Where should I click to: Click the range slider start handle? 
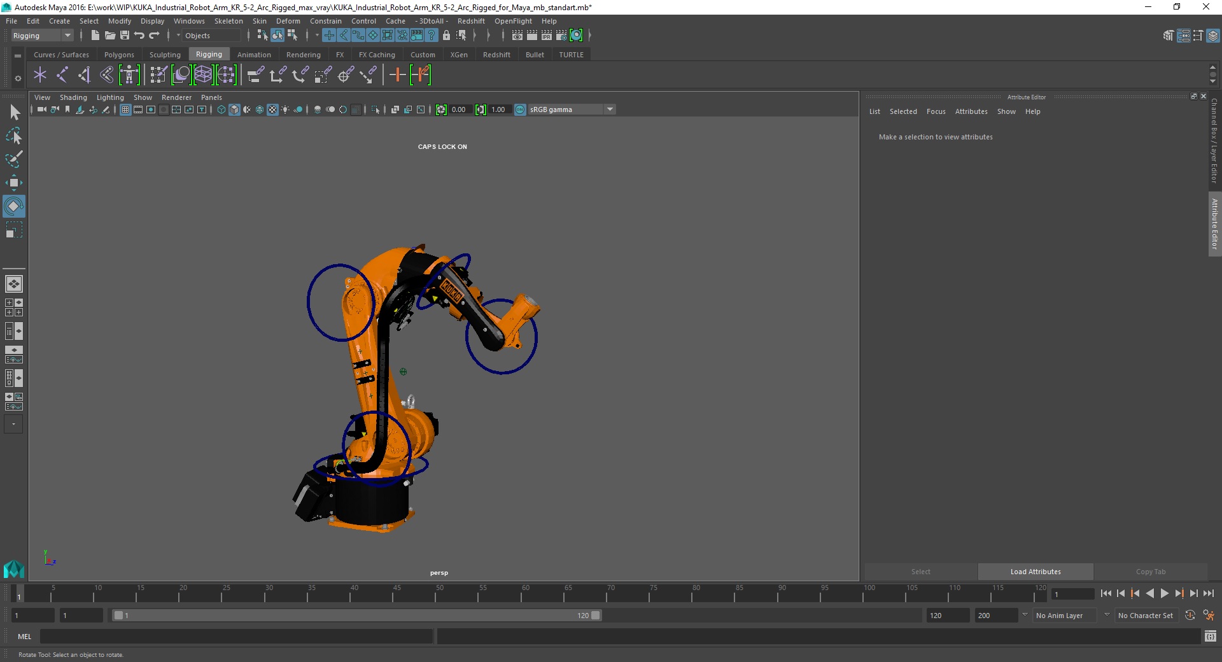(118, 616)
